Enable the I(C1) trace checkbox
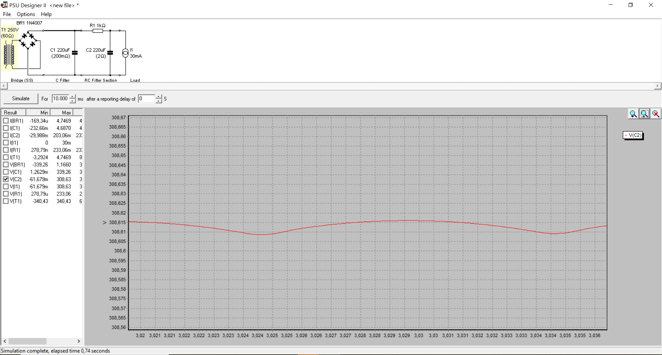This screenshot has width=662, height=355. (x=6, y=128)
